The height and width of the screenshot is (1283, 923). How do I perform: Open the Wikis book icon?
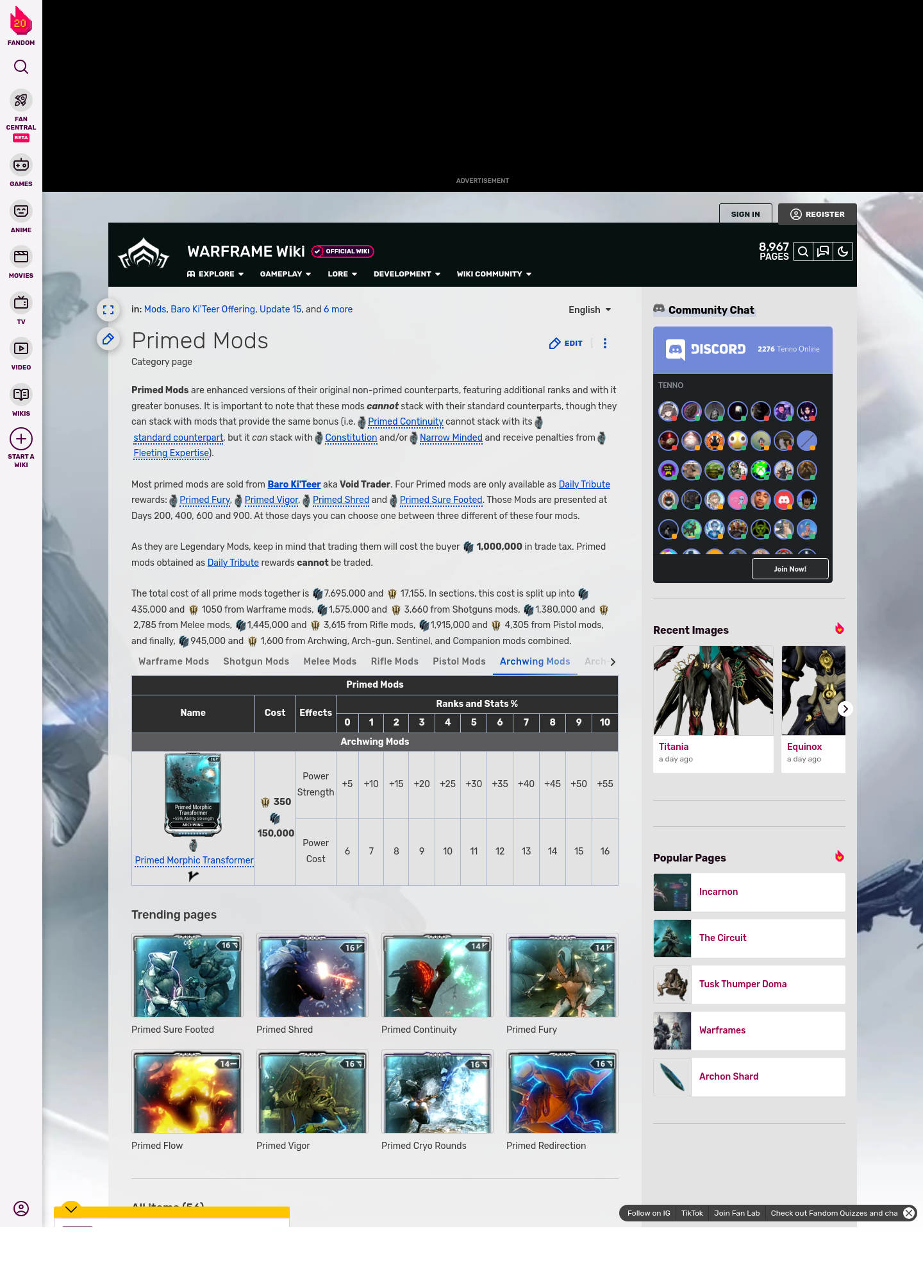(21, 395)
